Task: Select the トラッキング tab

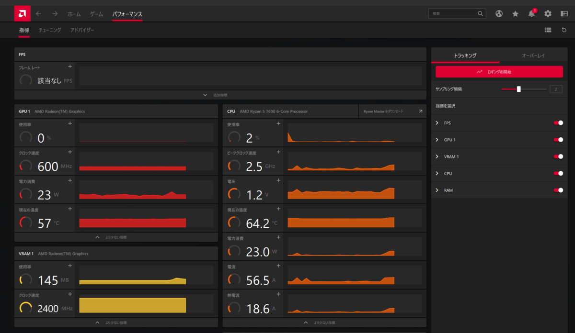Action: [465, 55]
